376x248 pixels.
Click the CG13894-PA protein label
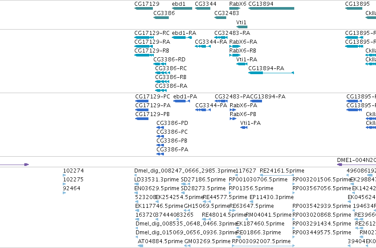[x=268, y=97]
